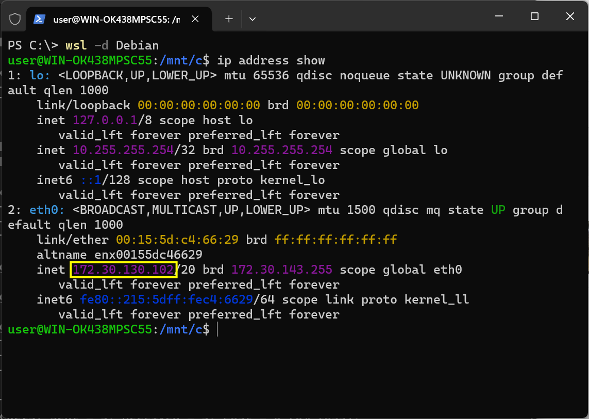
Task: Click the IP address 172.30.130.102
Action: [x=123, y=270]
